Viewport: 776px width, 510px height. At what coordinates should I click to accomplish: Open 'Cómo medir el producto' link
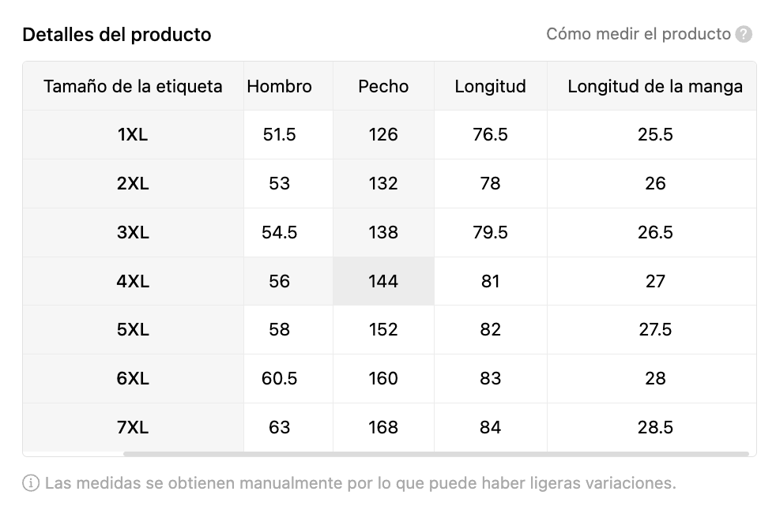pyautogui.click(x=639, y=34)
